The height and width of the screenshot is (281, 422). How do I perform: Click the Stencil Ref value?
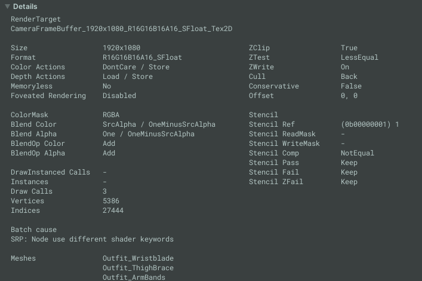369,124
